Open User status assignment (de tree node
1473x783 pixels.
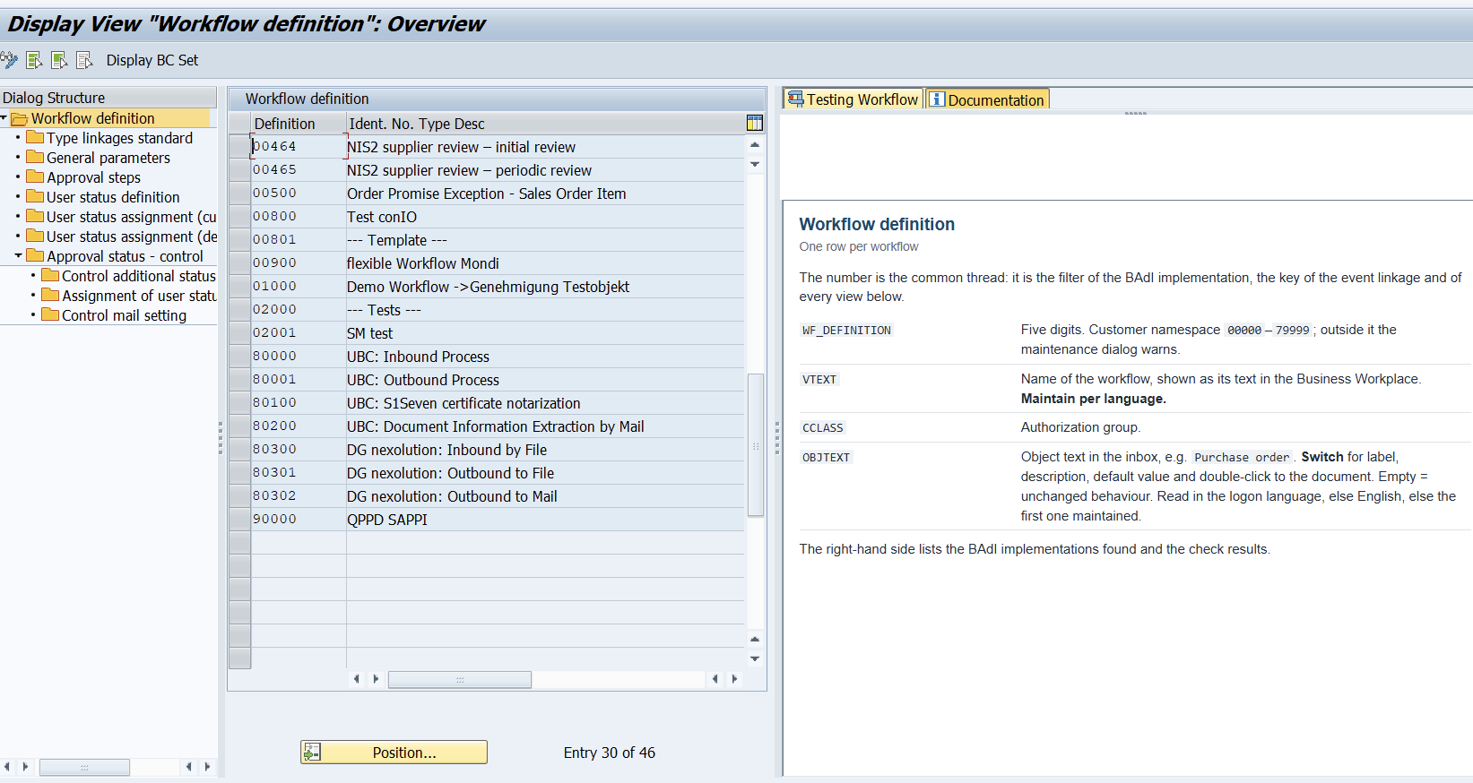pyautogui.click(x=132, y=237)
